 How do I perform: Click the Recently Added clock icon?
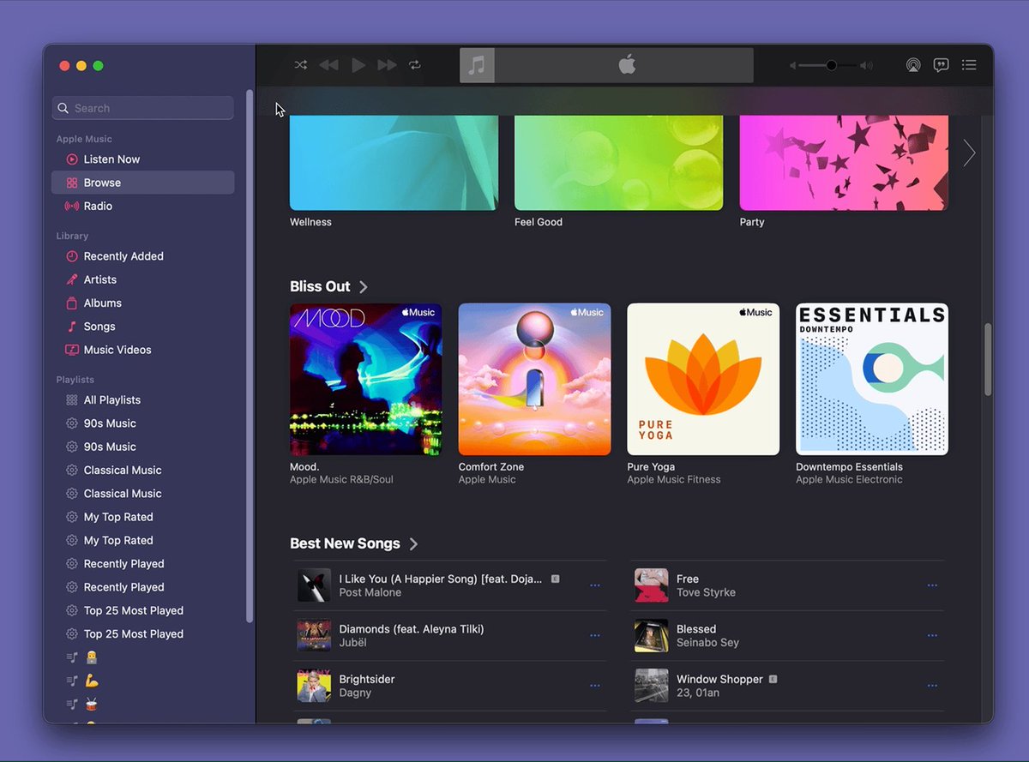(72, 256)
